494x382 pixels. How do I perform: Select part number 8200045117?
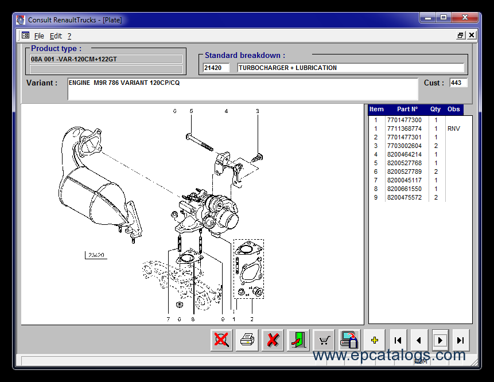click(x=404, y=180)
